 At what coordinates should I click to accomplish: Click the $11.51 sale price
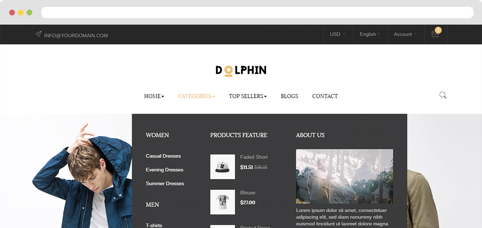point(246,167)
